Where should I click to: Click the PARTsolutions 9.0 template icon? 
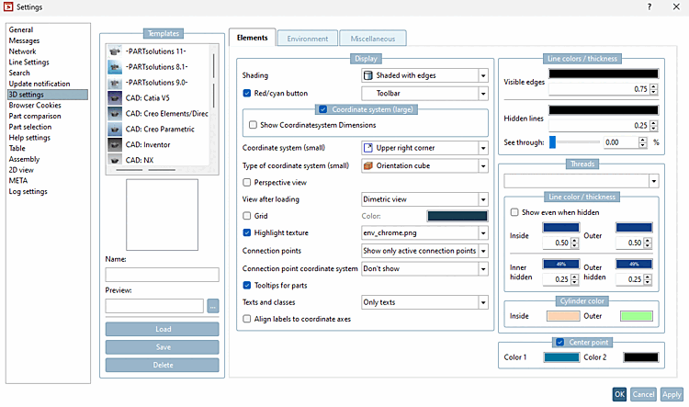[x=115, y=83]
